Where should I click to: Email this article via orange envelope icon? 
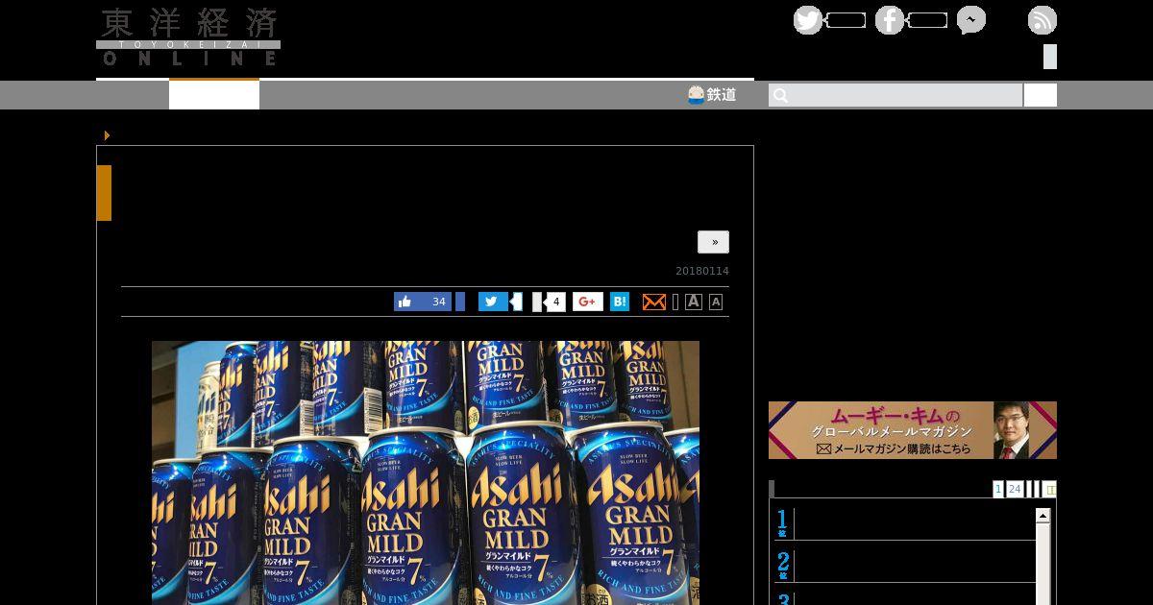click(x=653, y=302)
